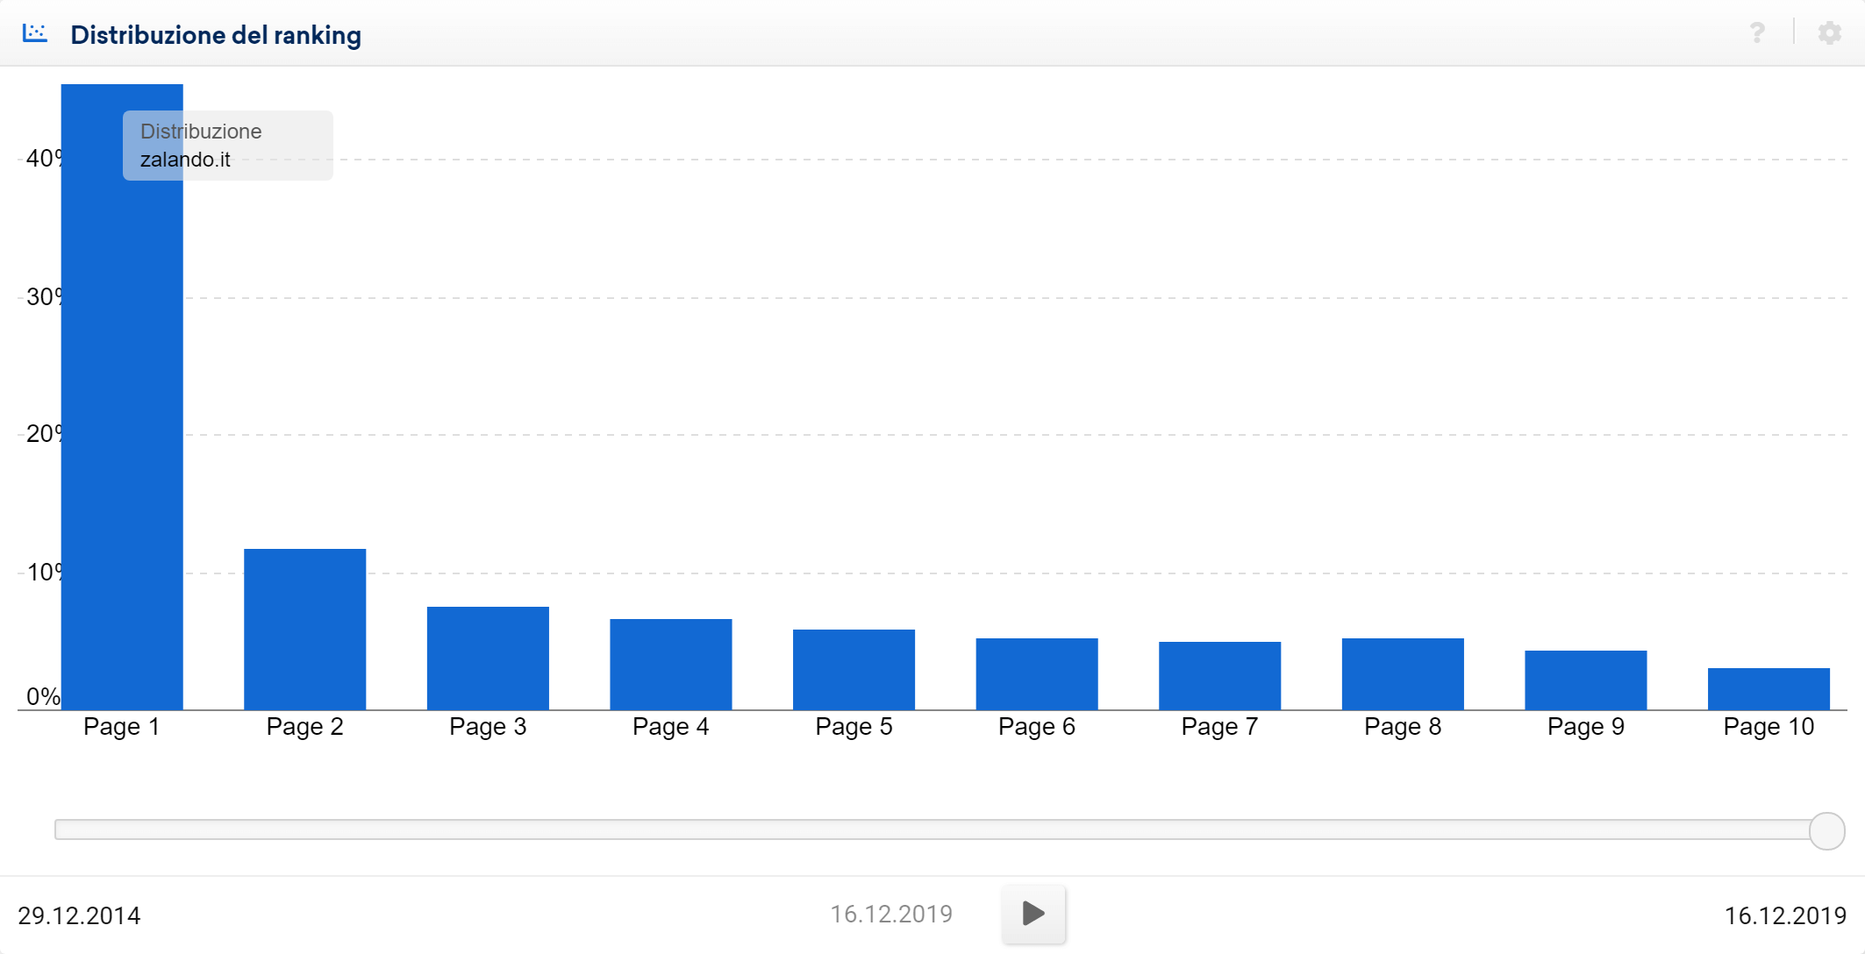Click the 40% gridline label

pyautogui.click(x=42, y=159)
